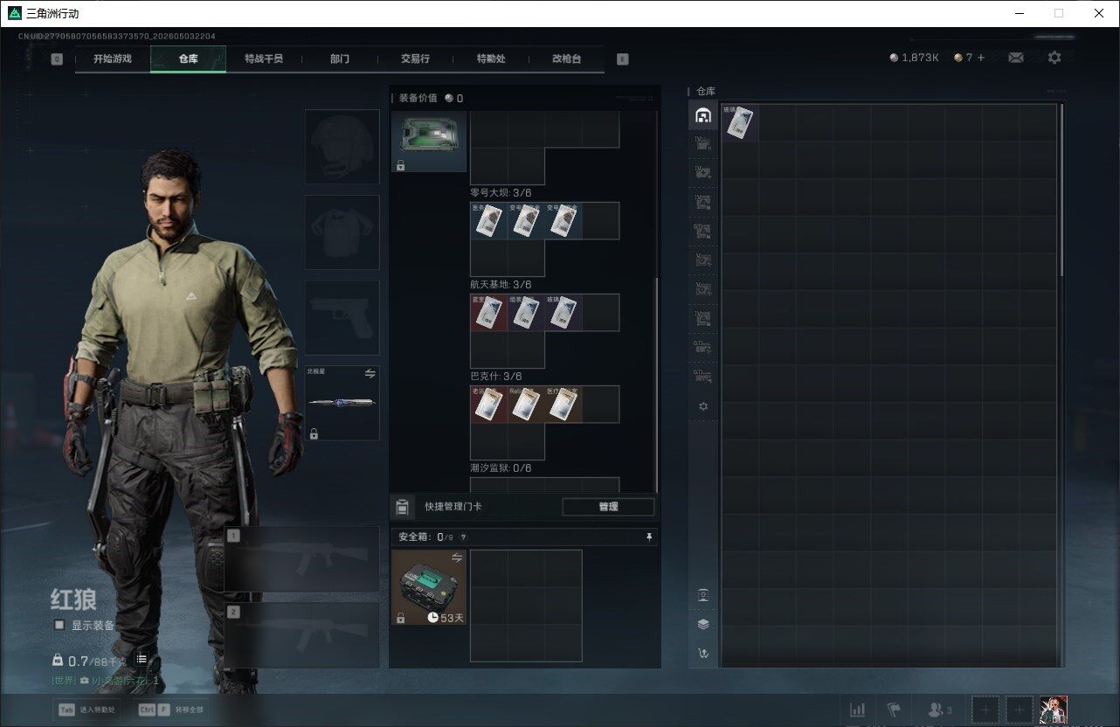Image resolution: width=1120 pixels, height=727 pixels.
Task: Click the safe box pin icon
Action: tap(649, 537)
